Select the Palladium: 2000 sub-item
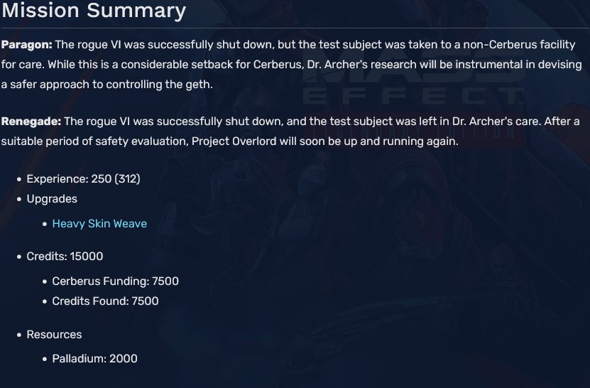The width and height of the screenshot is (590, 388). click(94, 359)
